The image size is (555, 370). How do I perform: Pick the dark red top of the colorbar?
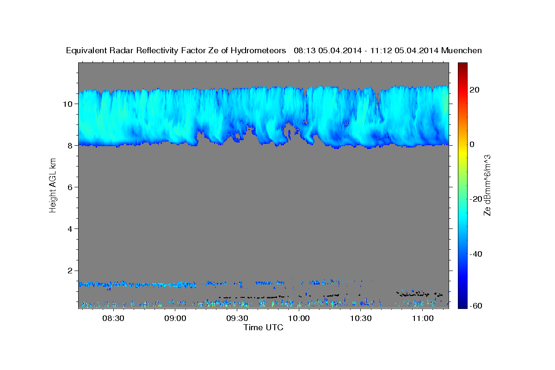pos(462,66)
